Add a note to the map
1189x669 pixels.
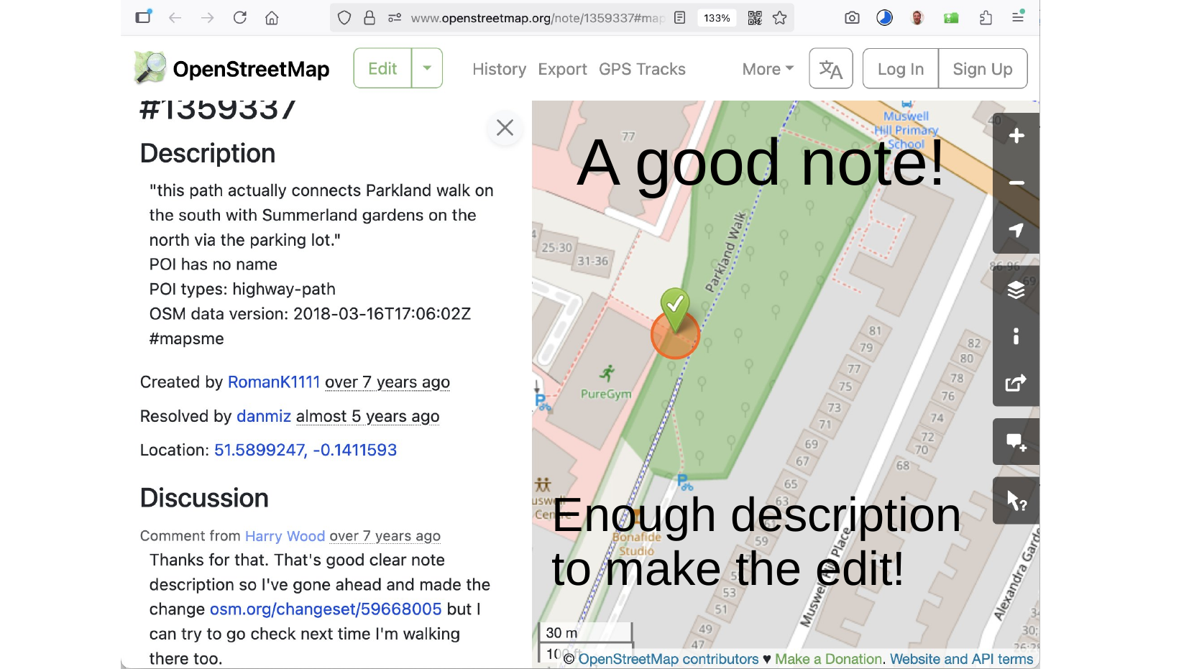pyautogui.click(x=1016, y=442)
